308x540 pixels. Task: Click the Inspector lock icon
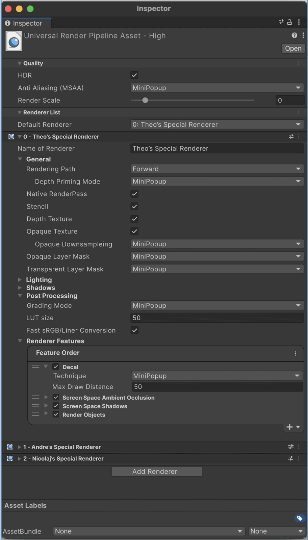coord(289,22)
